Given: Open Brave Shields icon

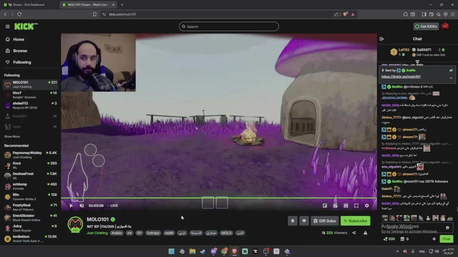Looking at the screenshot, I should 345,14.
